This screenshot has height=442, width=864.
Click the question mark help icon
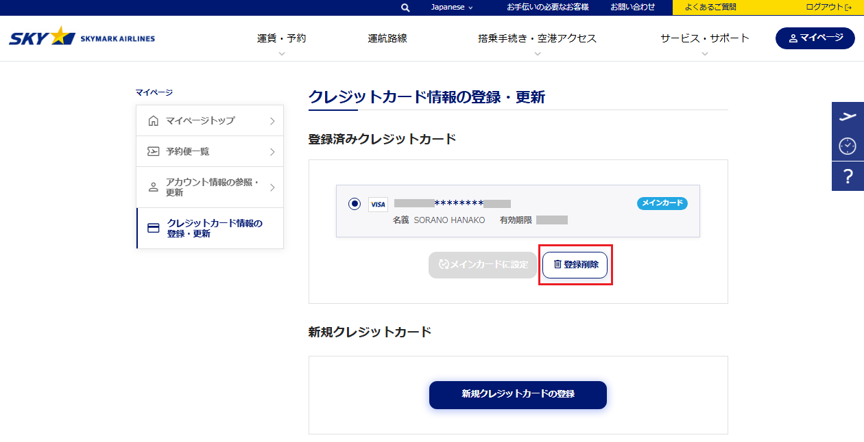pyautogui.click(x=848, y=177)
